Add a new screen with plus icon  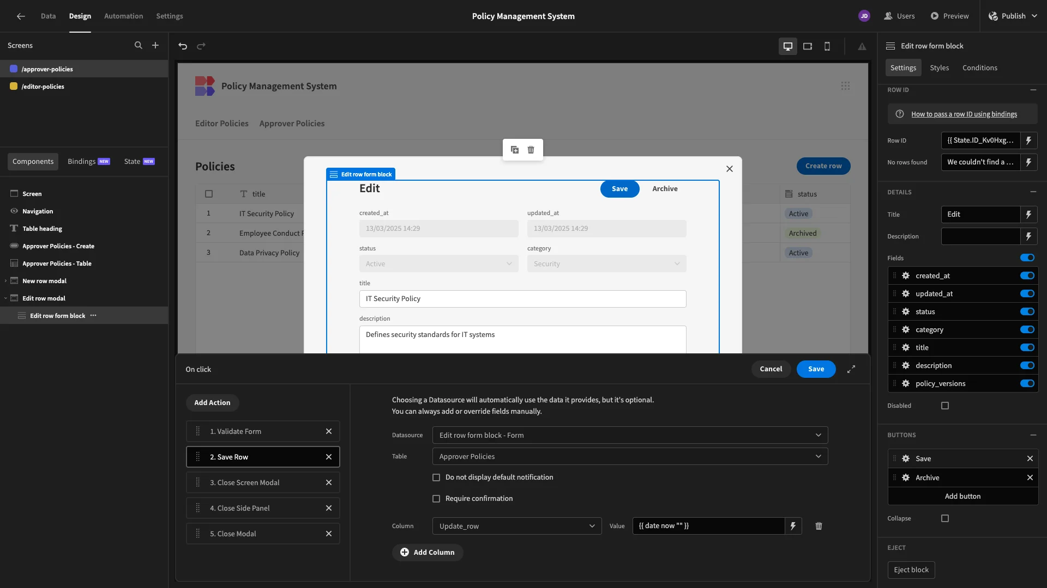[155, 46]
